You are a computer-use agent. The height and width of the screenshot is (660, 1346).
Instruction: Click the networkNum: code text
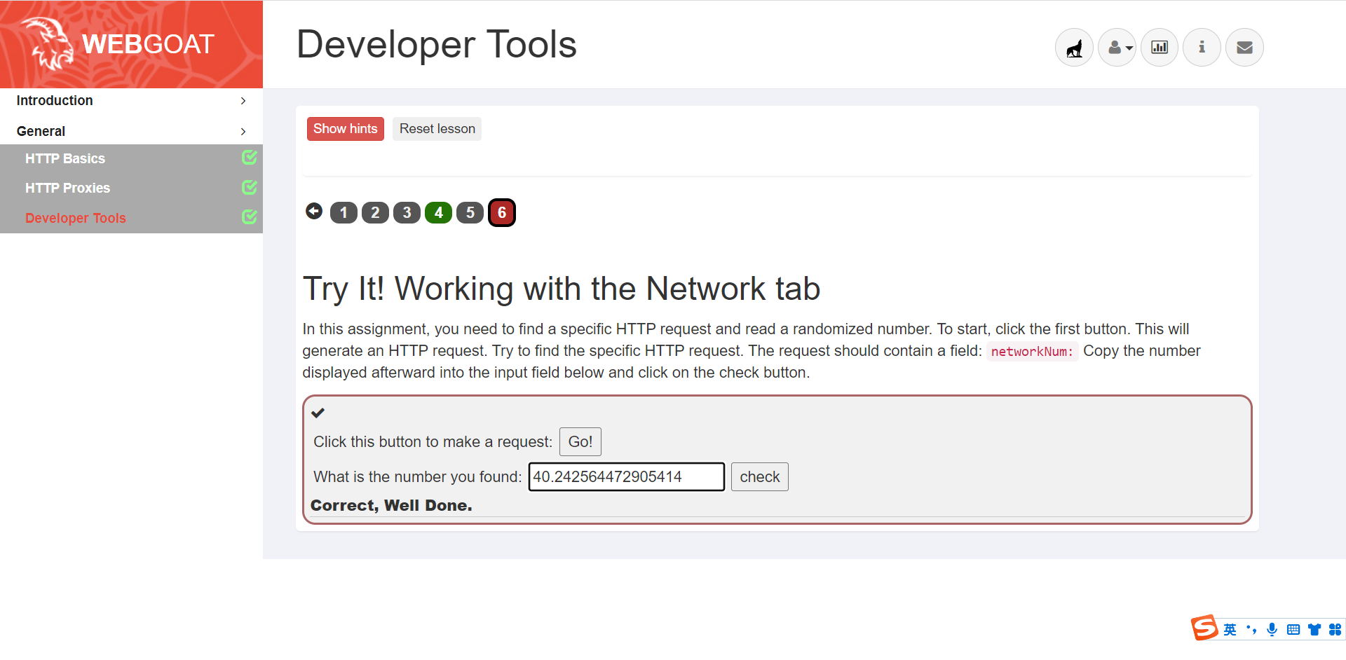click(x=1032, y=352)
